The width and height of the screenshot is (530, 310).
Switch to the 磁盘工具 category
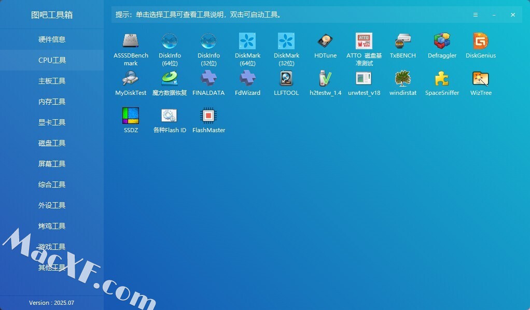[52, 143]
